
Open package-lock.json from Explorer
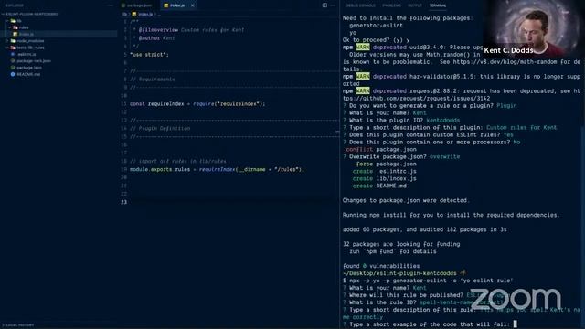[34, 61]
